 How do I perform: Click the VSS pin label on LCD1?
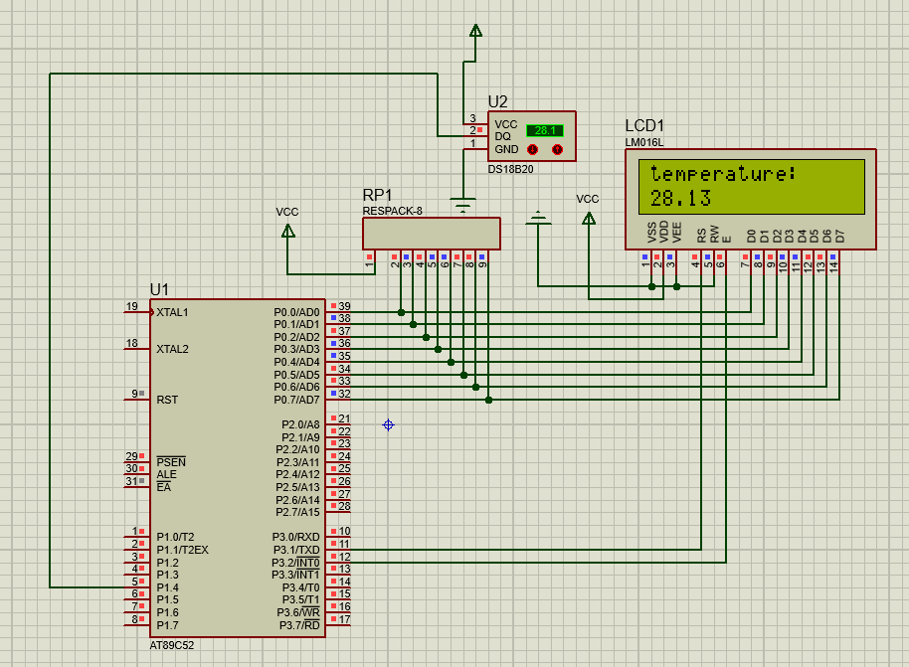pos(651,233)
